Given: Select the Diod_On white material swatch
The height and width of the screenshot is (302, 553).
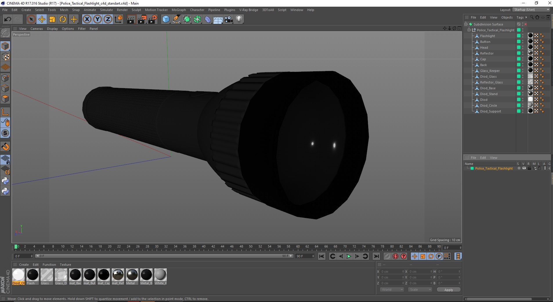Looking at the screenshot, I should coord(19,276).
